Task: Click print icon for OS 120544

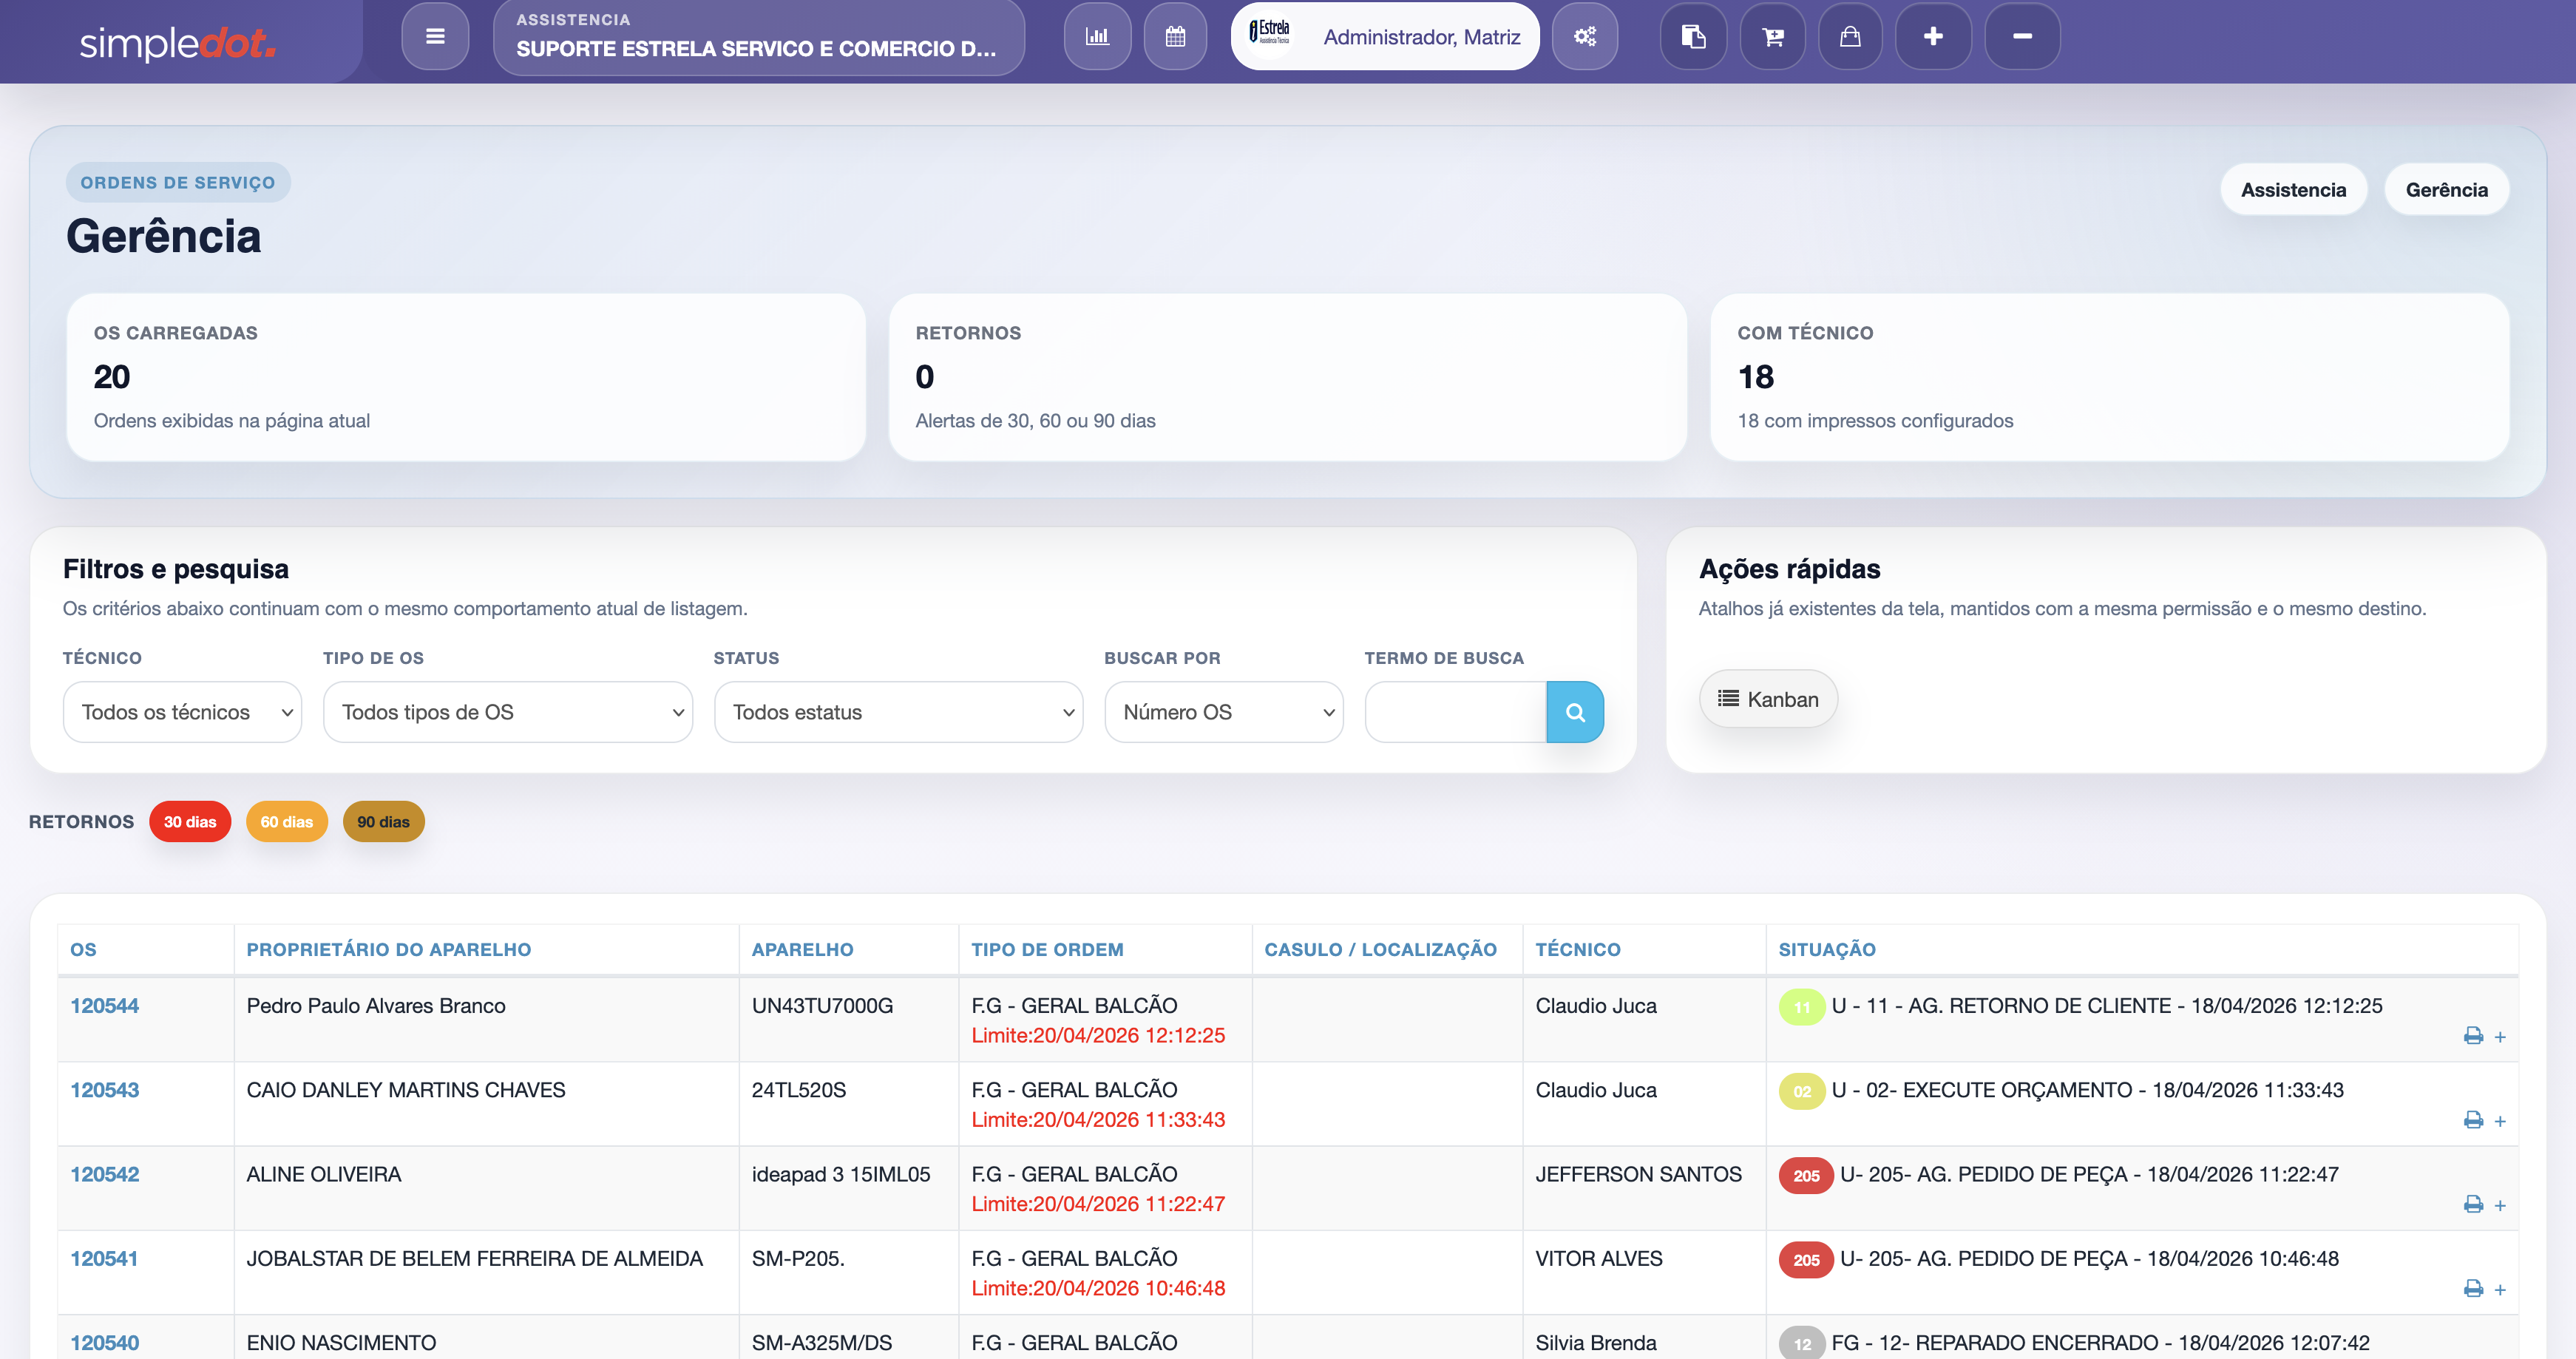Action: (2473, 1036)
